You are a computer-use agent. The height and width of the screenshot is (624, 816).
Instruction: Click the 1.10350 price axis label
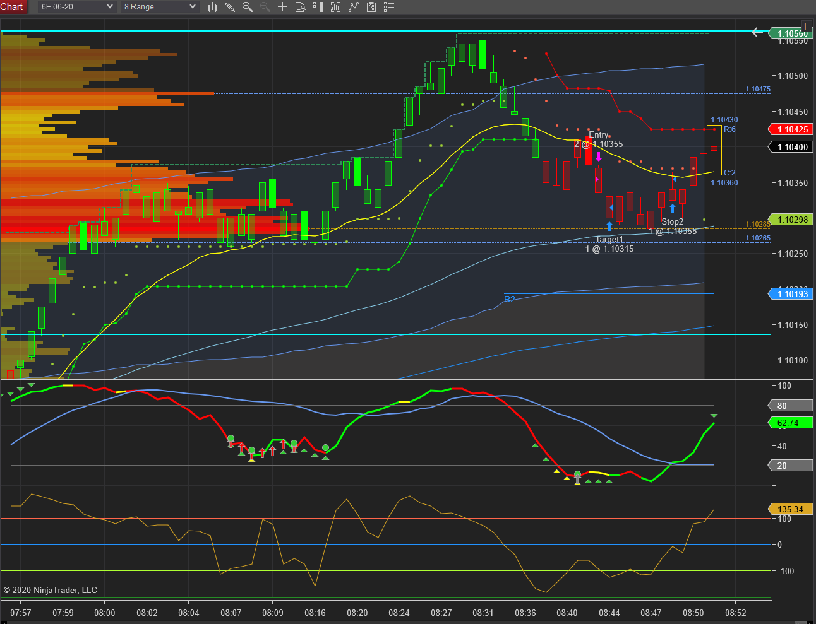793,184
